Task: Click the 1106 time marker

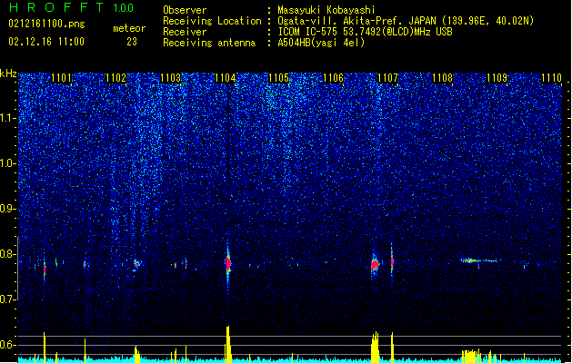Action: point(334,78)
